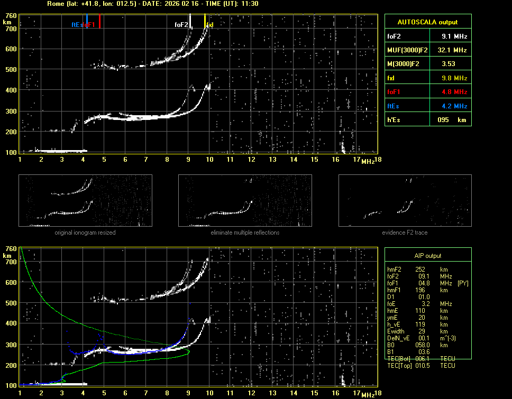The height and width of the screenshot is (399, 512).
Task: Select the M(3000)F2 3.53 value
Action: pos(450,64)
